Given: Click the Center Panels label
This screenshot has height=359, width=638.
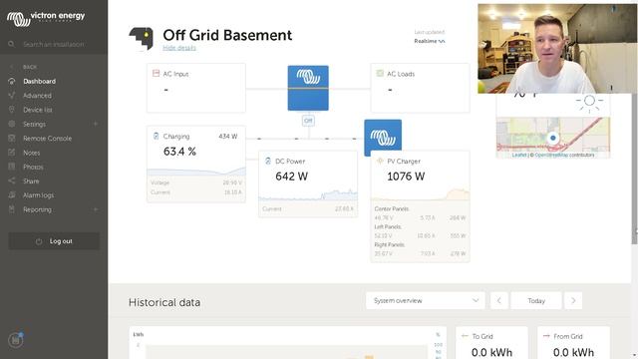Looking at the screenshot, I should point(392,208).
